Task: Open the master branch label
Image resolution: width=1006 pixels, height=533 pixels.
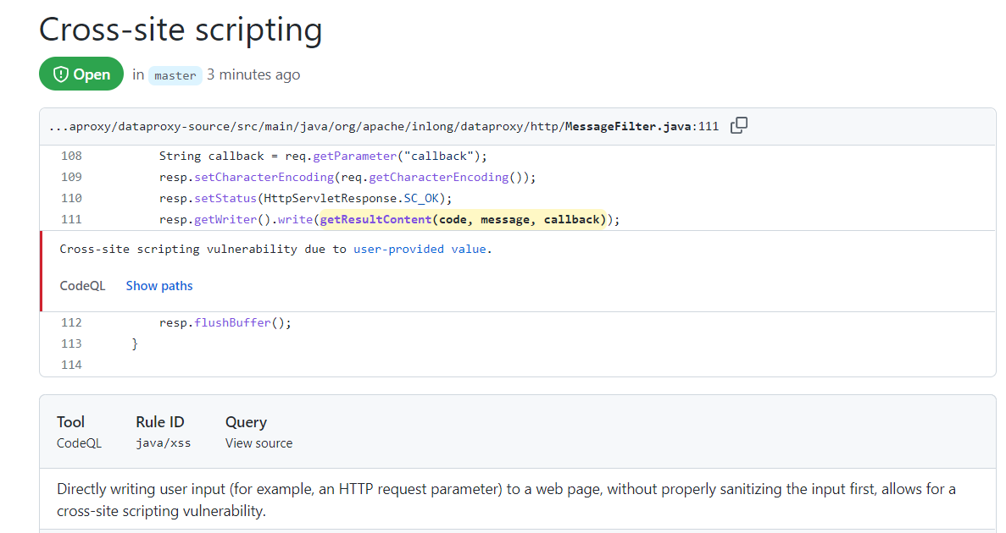Action: [175, 75]
